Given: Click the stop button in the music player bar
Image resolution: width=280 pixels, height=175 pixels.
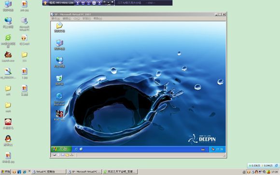Looking at the screenshot, I should pyautogui.click(x=78, y=3).
